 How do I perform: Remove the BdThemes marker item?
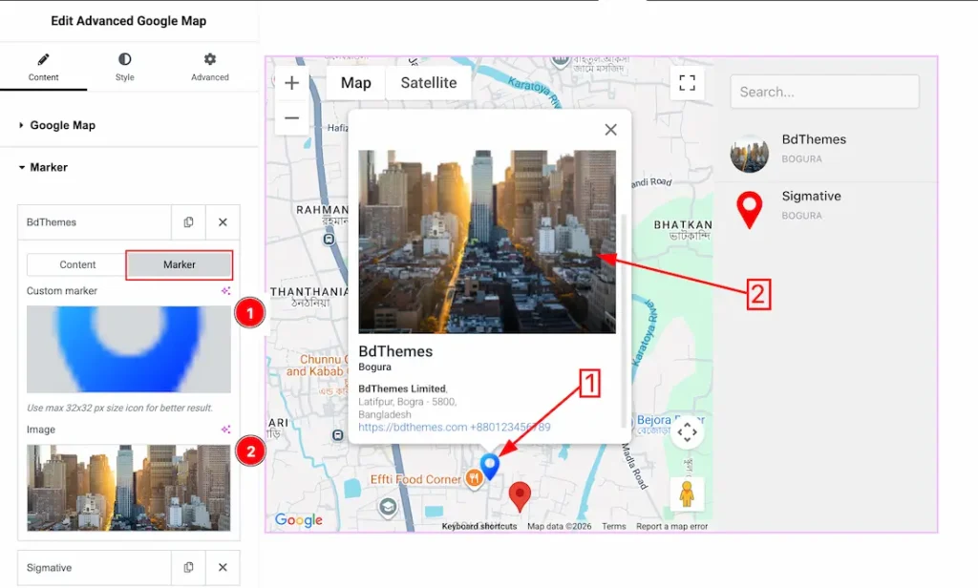(x=223, y=222)
